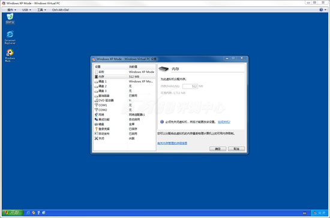Select the 硬盘 1 hard disk row
This screenshot has height=218, width=330.
coord(124,81)
